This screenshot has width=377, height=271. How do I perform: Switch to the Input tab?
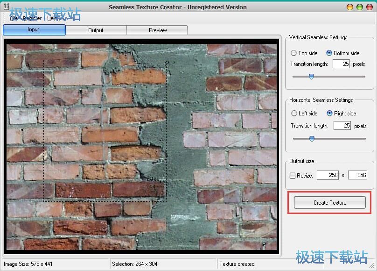click(x=34, y=30)
